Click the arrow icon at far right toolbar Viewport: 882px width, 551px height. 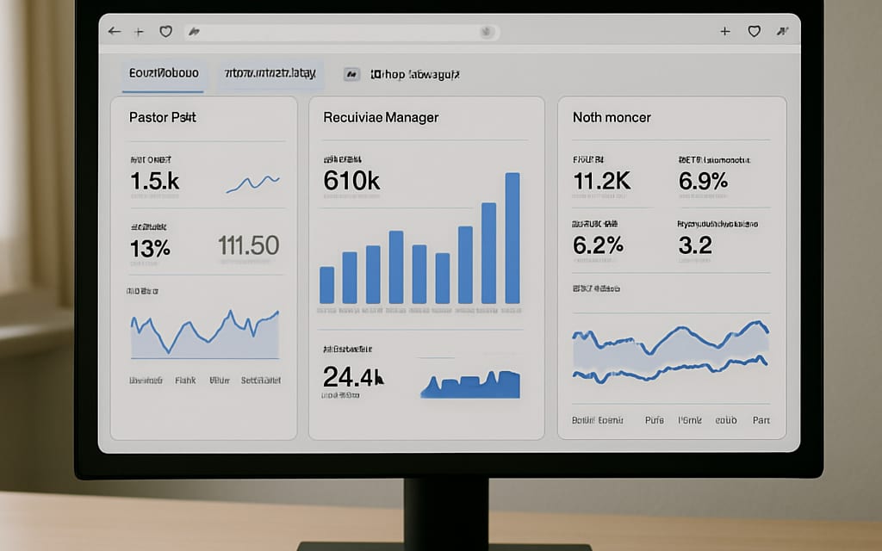[782, 32]
